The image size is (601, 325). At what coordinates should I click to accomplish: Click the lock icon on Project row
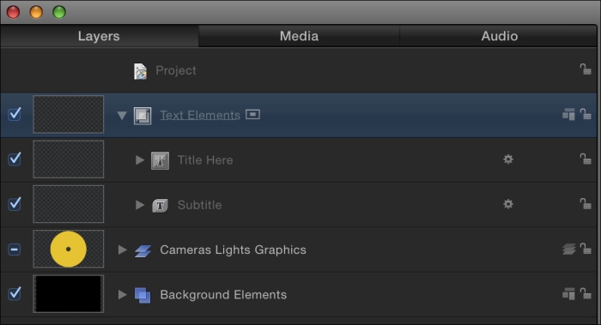coord(586,69)
